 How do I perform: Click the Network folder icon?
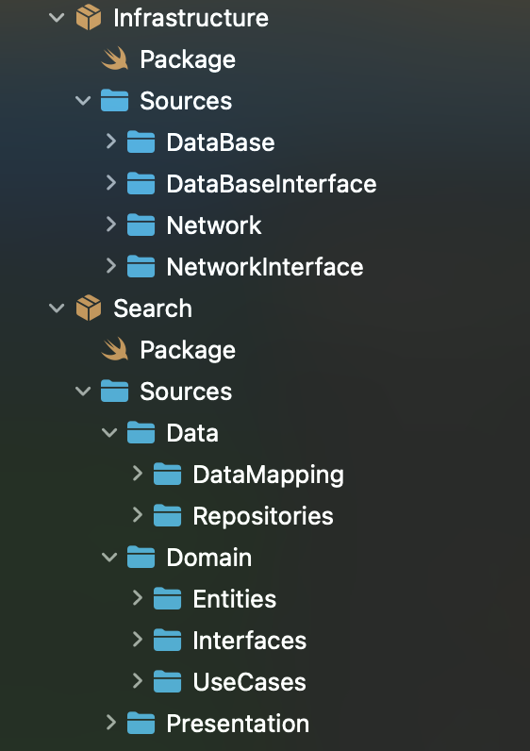(141, 225)
